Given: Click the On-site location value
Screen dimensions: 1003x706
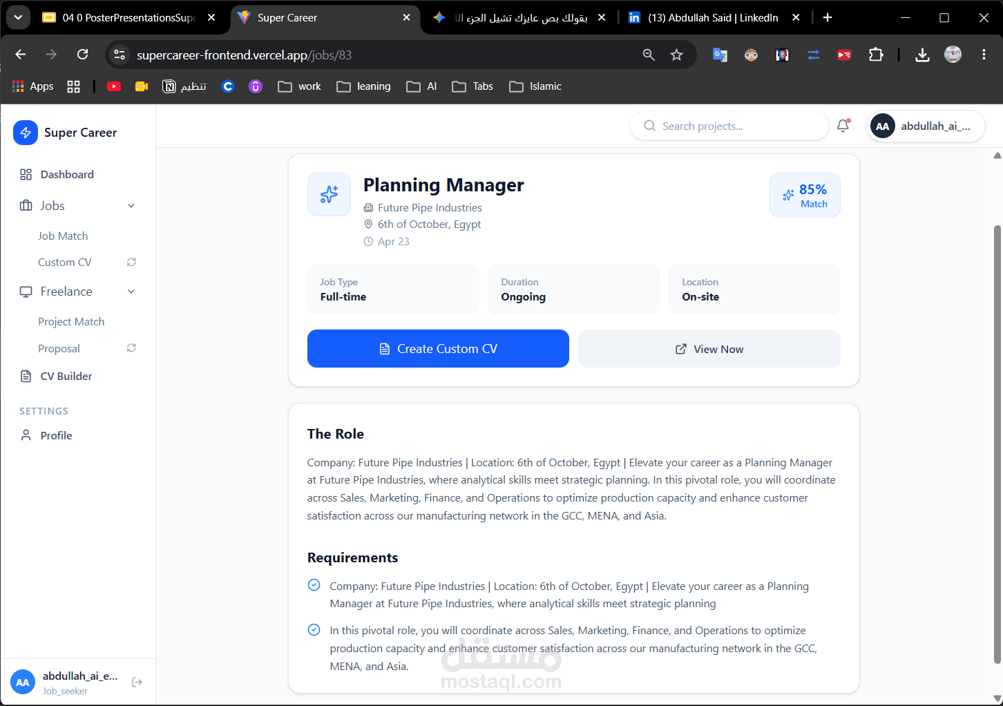Looking at the screenshot, I should pos(700,297).
